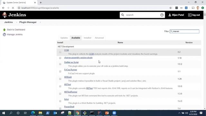The image size is (206, 116).
Task: Open File Explorer from the taskbar
Action: [40, 113]
